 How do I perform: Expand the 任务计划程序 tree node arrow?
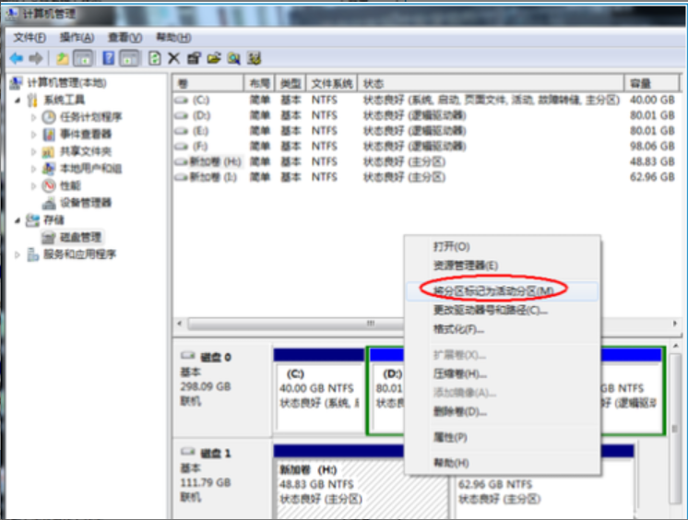click(34, 117)
